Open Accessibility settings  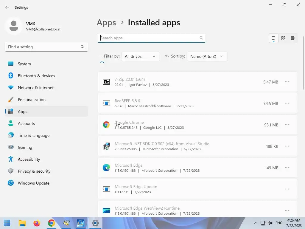coord(46,159)
